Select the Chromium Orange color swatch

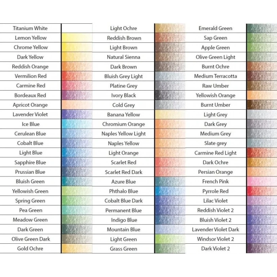pos(170,124)
